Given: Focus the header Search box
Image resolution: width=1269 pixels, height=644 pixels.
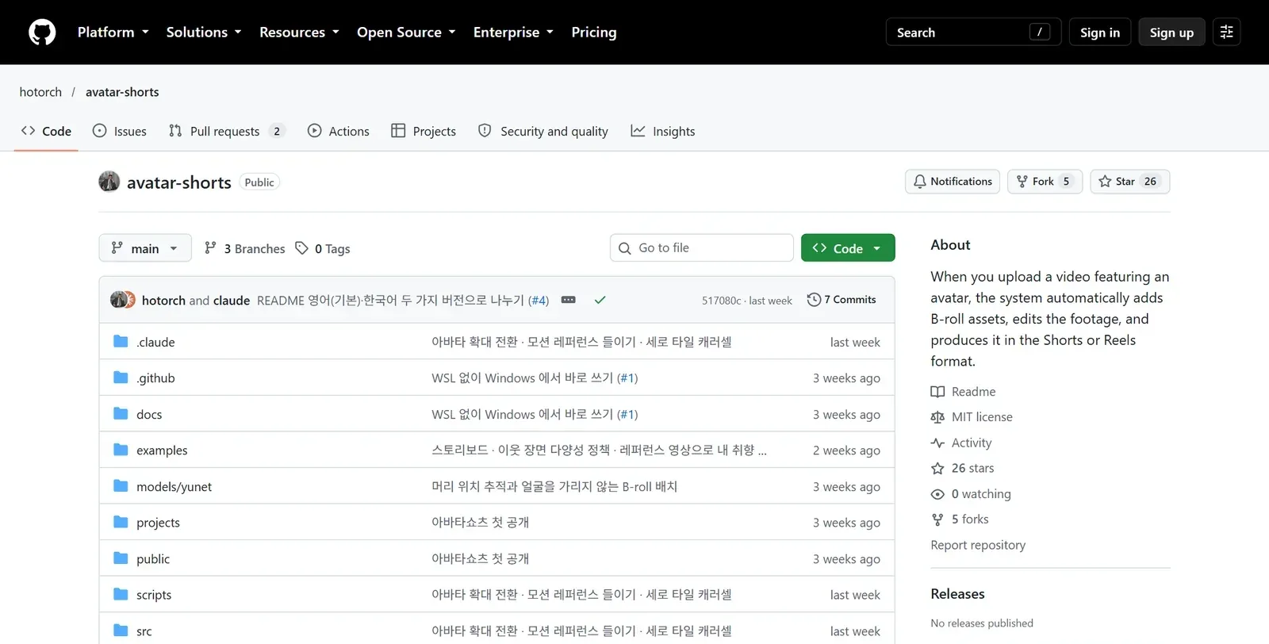Looking at the screenshot, I should 973,33.
